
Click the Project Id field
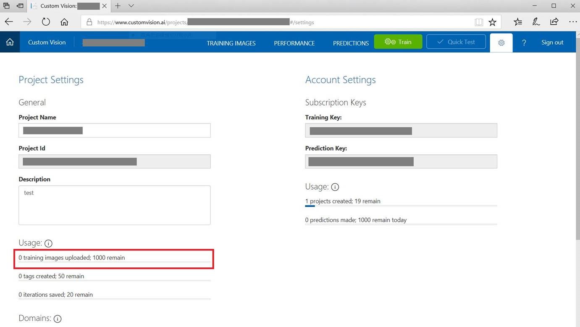[x=114, y=161]
